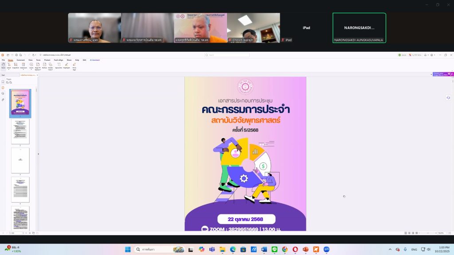Activate the Highlight tool
Screen dimensions: 454x255
[x=67, y=65]
